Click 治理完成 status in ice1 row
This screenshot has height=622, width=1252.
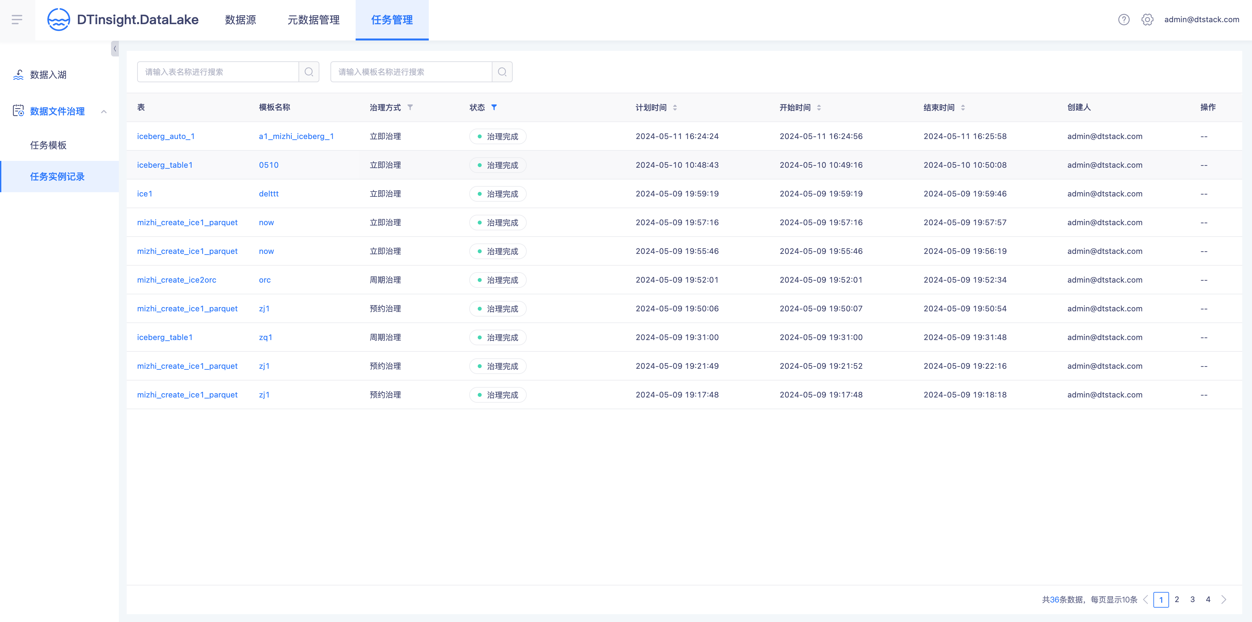(498, 194)
